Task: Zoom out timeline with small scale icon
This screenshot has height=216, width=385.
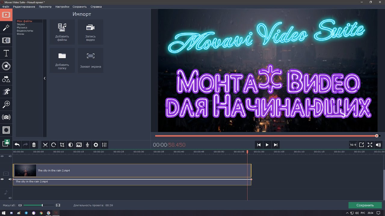Action: pyautogui.click(x=20, y=205)
